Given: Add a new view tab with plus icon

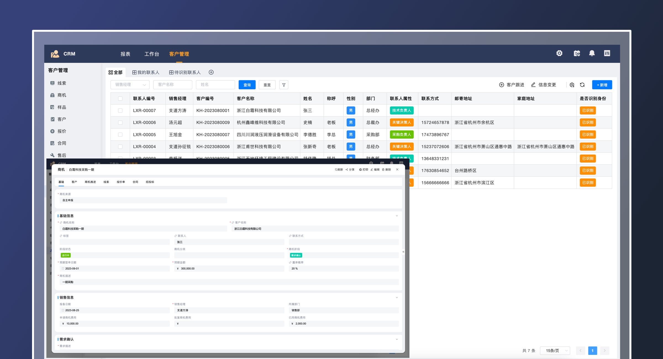Looking at the screenshot, I should [211, 72].
